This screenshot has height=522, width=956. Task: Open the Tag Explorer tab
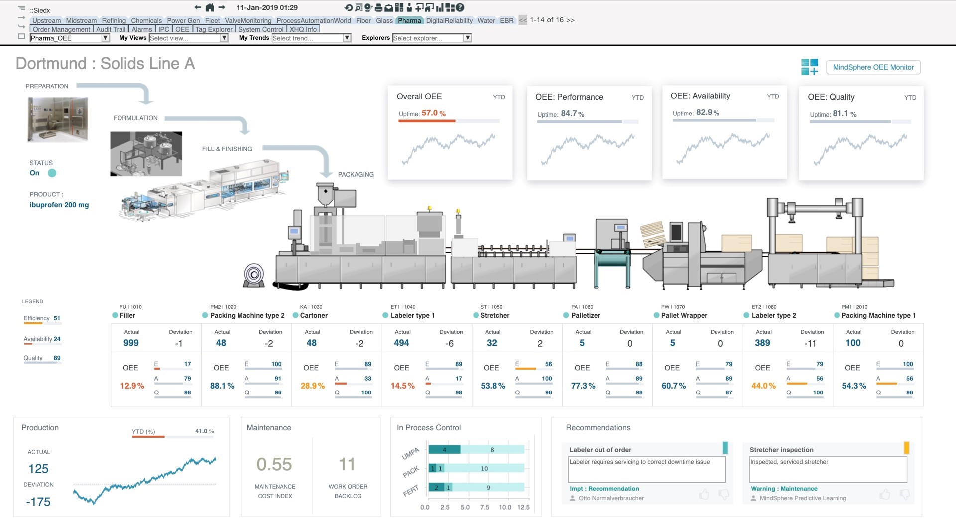214,29
